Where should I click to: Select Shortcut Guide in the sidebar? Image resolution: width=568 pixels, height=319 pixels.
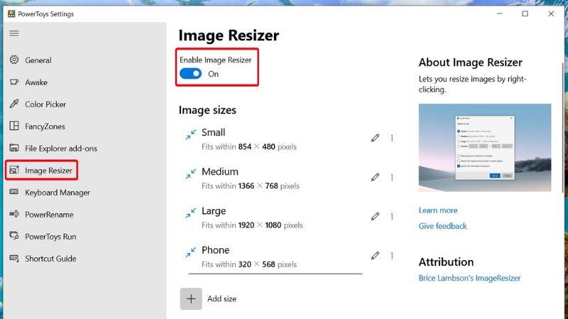50,258
